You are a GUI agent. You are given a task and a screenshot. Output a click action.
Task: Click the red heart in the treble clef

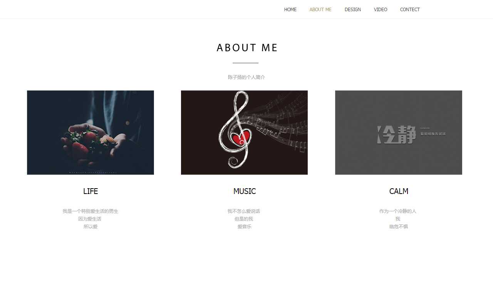[241, 137]
